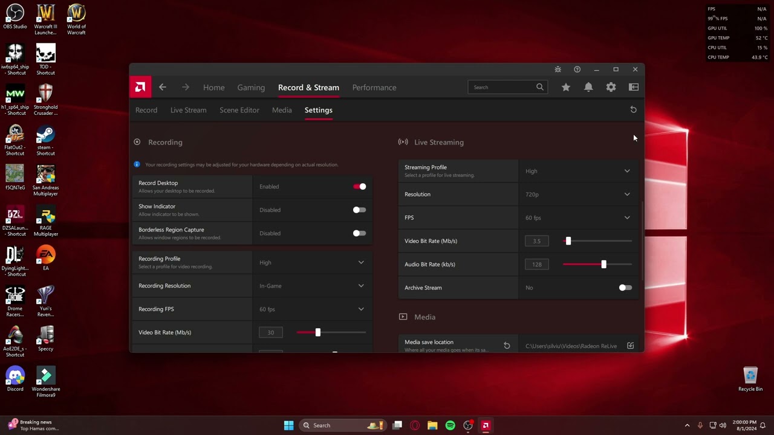774x435 pixels.
Task: Click the AMD logo home icon
Action: [x=140, y=88]
